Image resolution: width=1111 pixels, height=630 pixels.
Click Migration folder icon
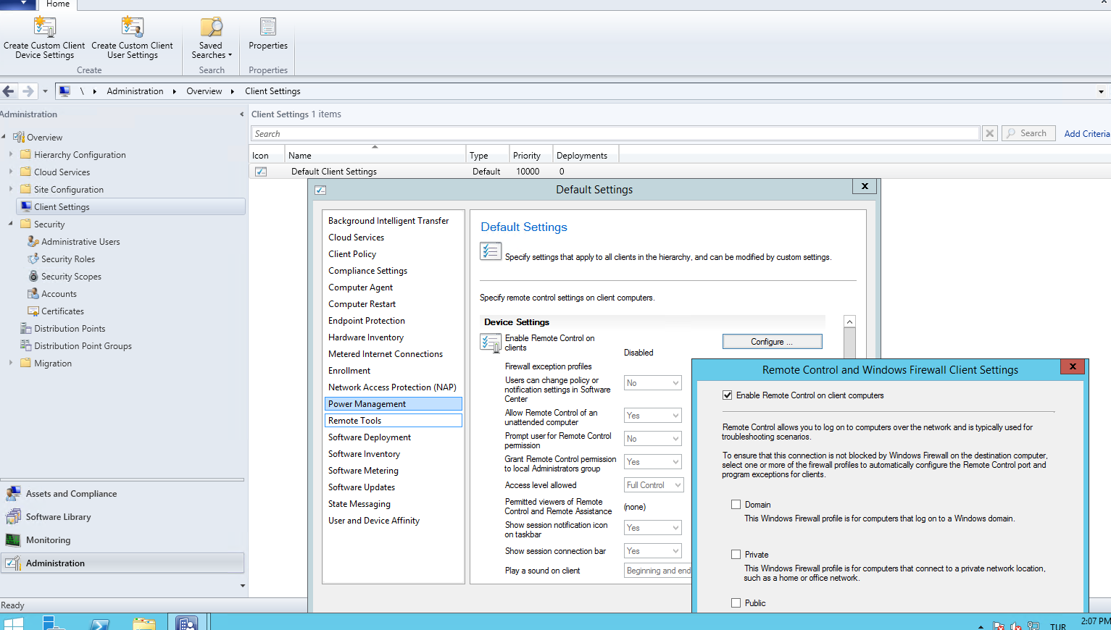[x=26, y=363]
